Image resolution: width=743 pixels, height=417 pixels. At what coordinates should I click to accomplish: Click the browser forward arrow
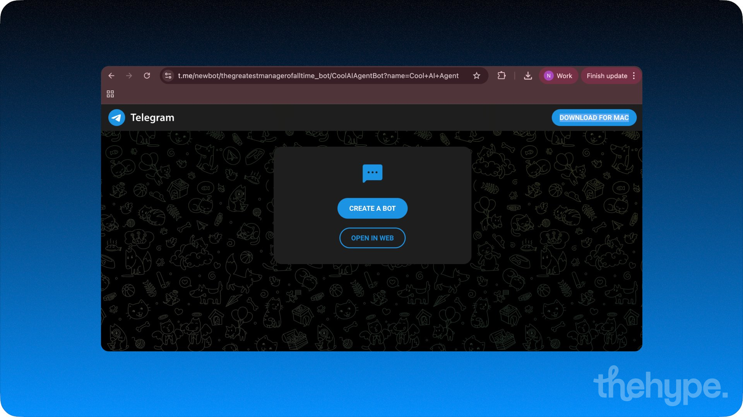click(x=129, y=76)
